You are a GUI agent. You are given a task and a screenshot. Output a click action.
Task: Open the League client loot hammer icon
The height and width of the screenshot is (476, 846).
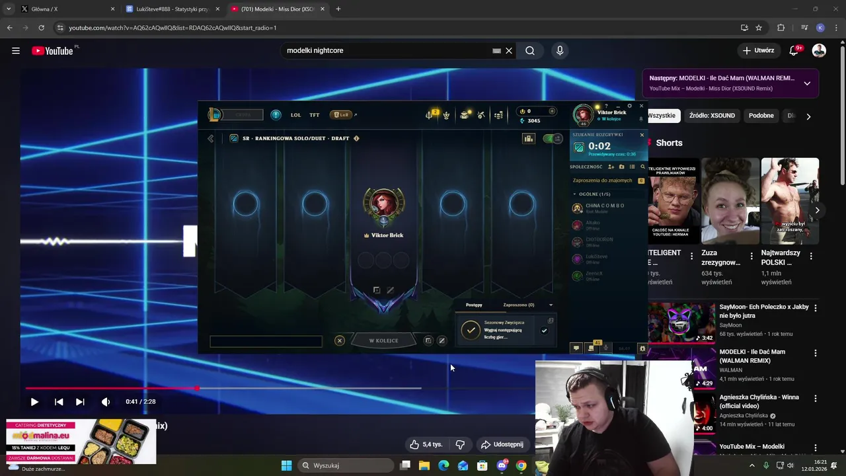pyautogui.click(x=481, y=115)
